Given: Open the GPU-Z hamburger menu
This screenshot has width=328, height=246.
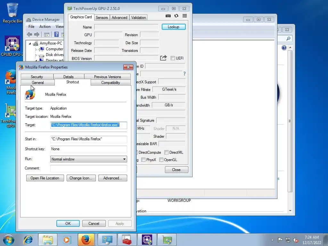Looking at the screenshot, I should click(184, 16).
